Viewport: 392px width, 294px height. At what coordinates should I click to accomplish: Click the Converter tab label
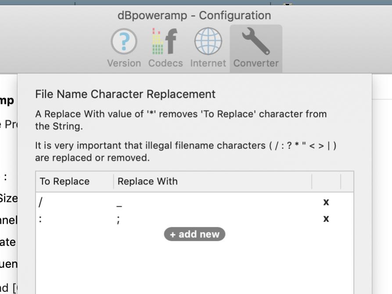(255, 63)
